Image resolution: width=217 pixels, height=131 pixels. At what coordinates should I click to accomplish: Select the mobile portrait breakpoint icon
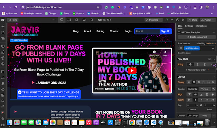tap(92, 20)
